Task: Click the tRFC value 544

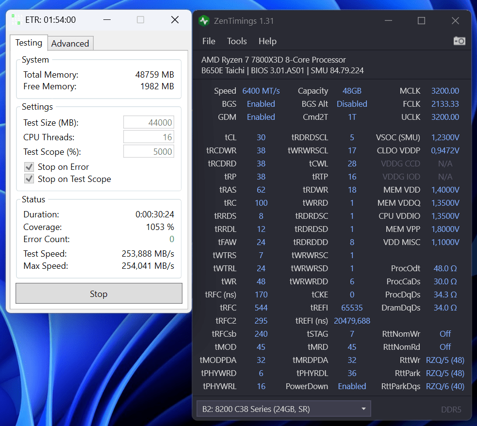Action: pos(261,308)
